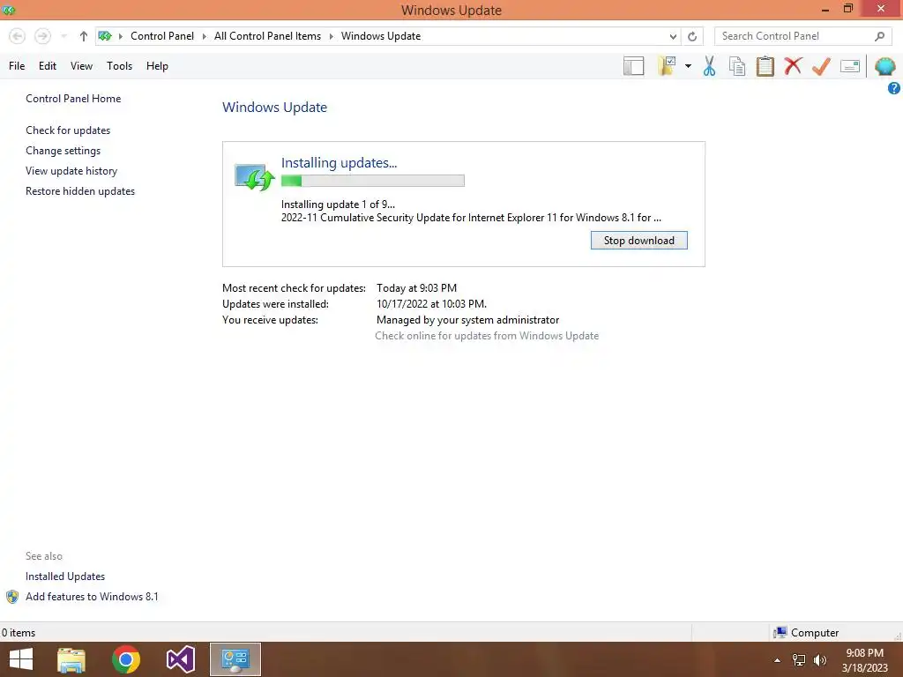The height and width of the screenshot is (677, 903).
Task: Open the Help menu
Action: tap(157, 66)
